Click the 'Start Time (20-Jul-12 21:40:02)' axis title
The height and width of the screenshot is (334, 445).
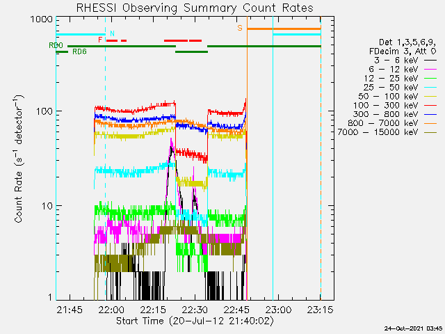click(195, 321)
